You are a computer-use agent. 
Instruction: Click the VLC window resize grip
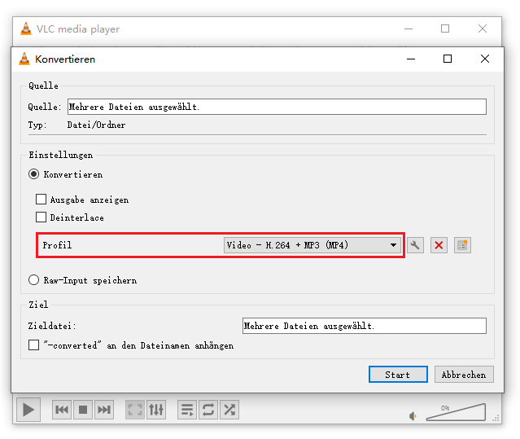tap(496, 418)
